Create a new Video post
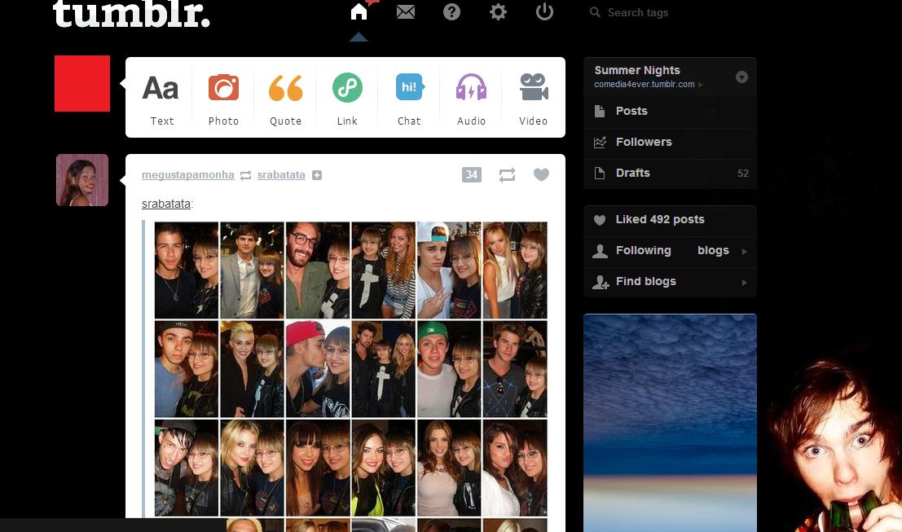This screenshot has height=532, width=902. click(x=533, y=99)
